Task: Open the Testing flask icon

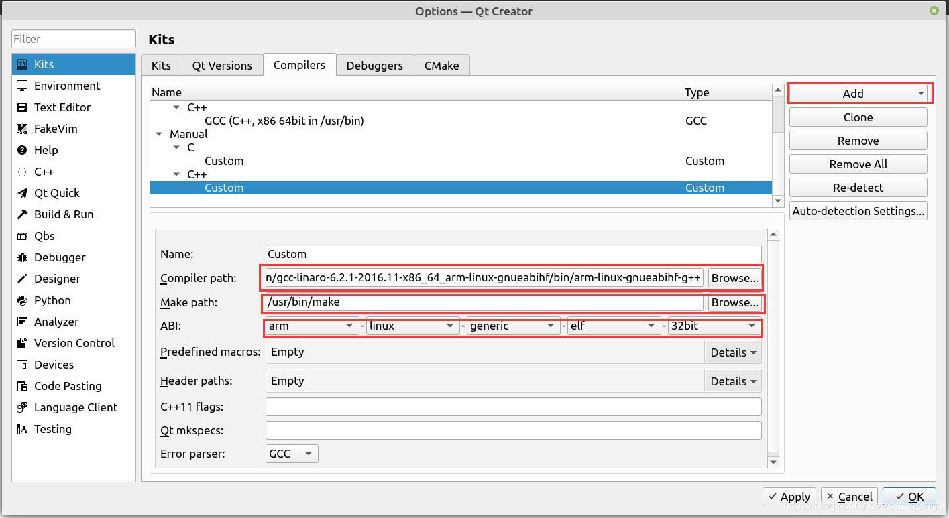Action: pyautogui.click(x=22, y=429)
